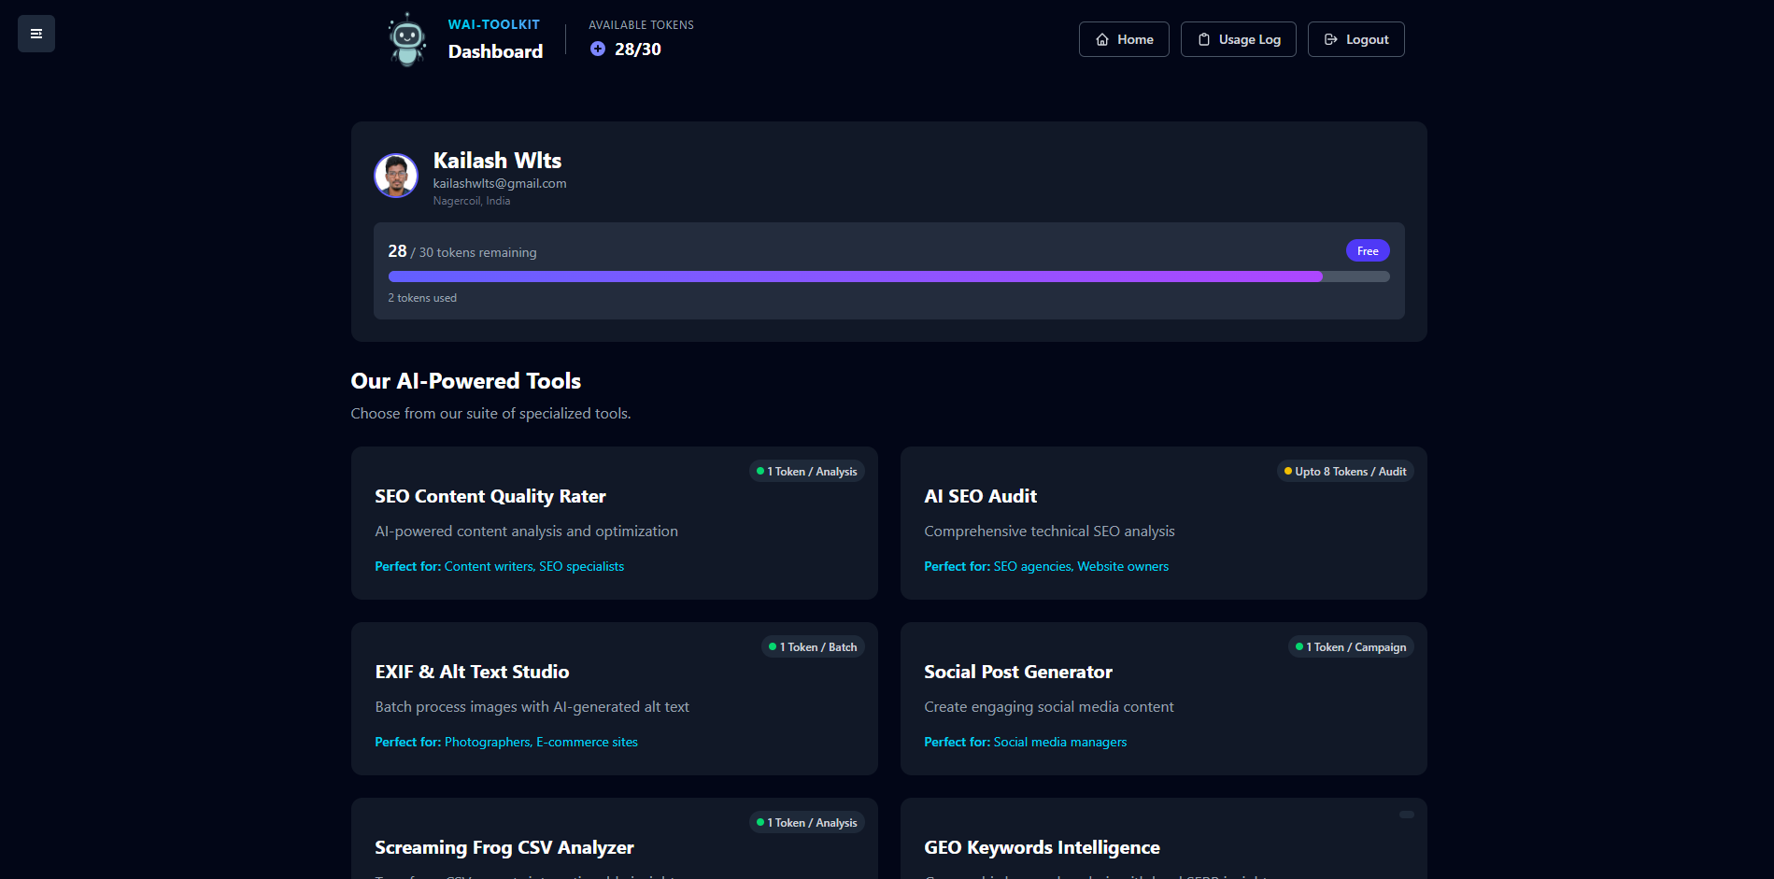Open Kailash Wlts profile picture
1774x879 pixels.
[x=395, y=176]
